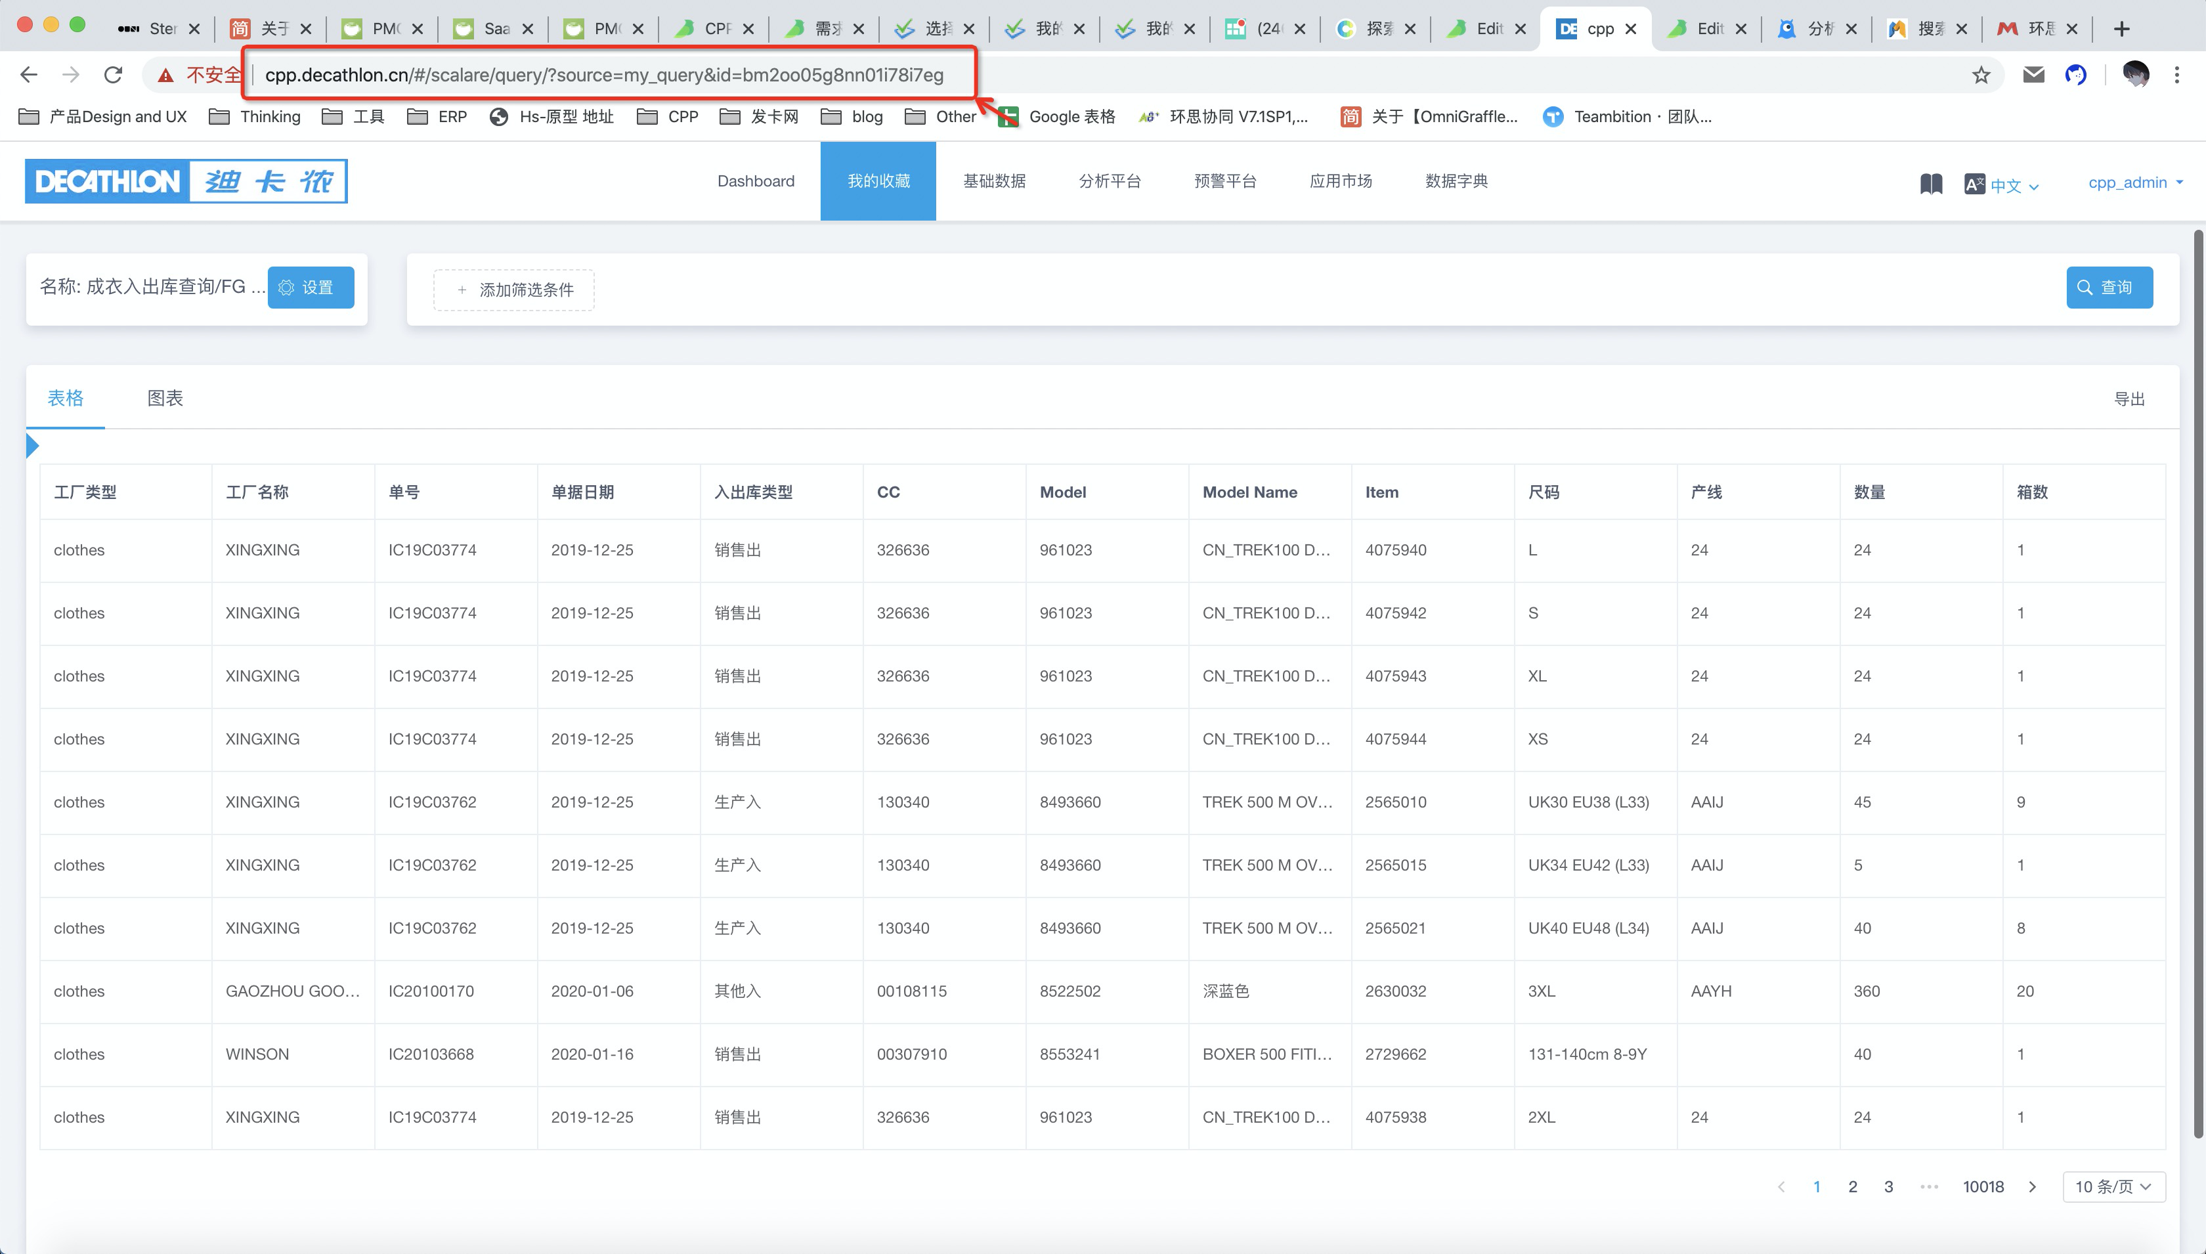Click 添加筛选条件 to add filter
The image size is (2206, 1254).
coord(514,290)
